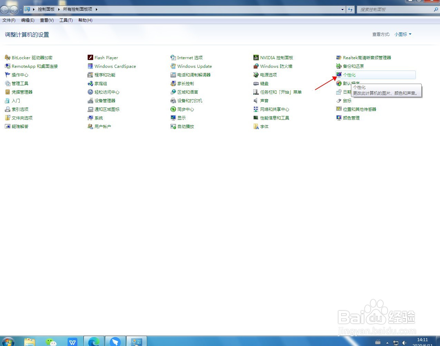This screenshot has width=440, height=346.
Task: Click the 管理工具 gear icon
Action: click(x=8, y=83)
